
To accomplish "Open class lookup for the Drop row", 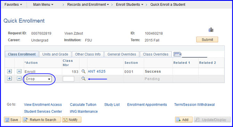I will coord(83,79).
